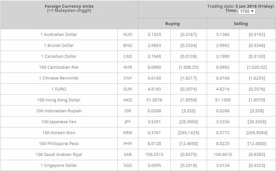Select the JPY selling inverse [28.3358]
Viewport: 276px width, 171px height.
click(x=257, y=122)
